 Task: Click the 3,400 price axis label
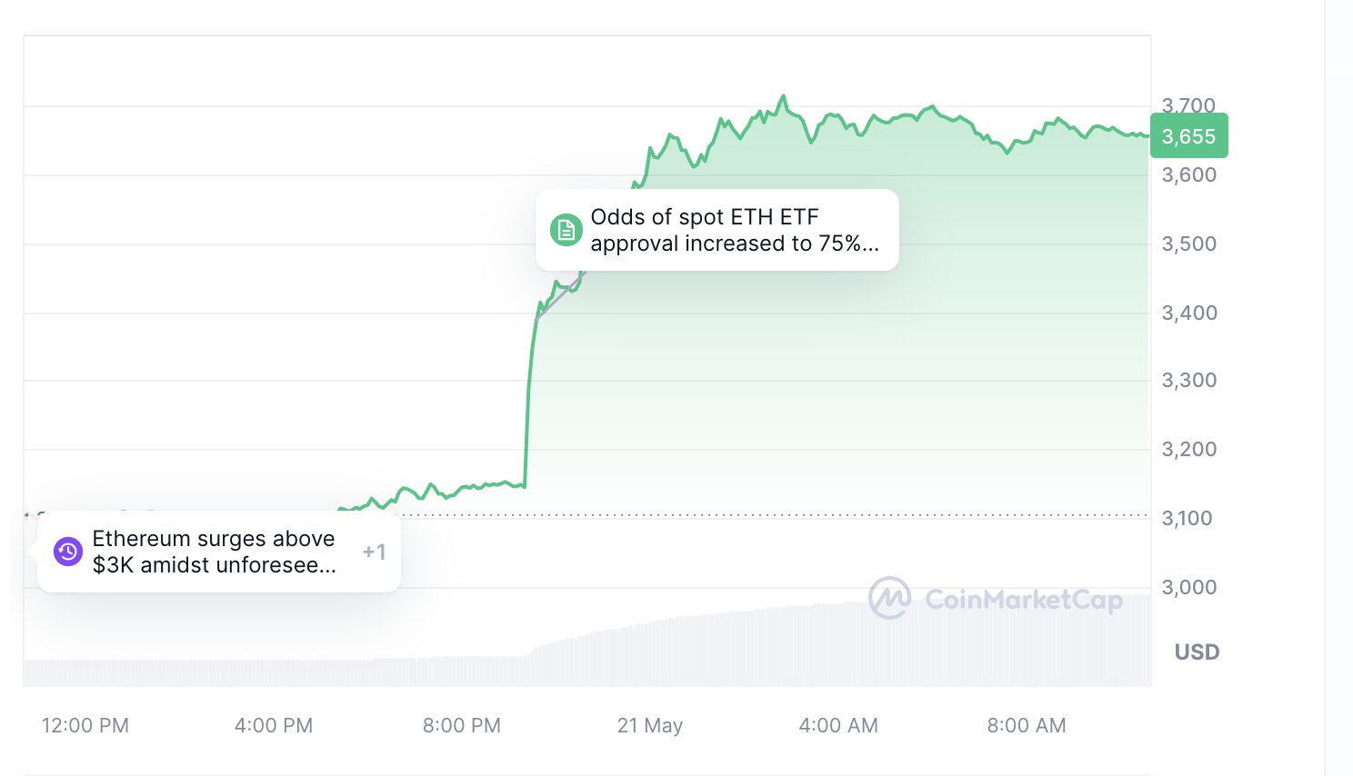click(1189, 313)
